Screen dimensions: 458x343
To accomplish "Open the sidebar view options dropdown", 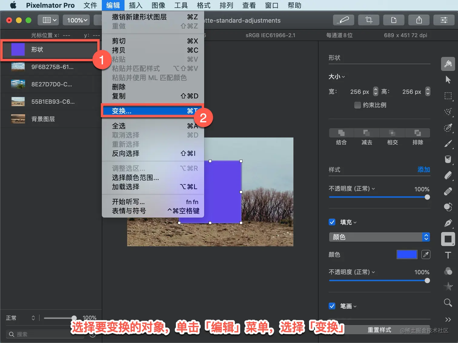I will (48, 20).
